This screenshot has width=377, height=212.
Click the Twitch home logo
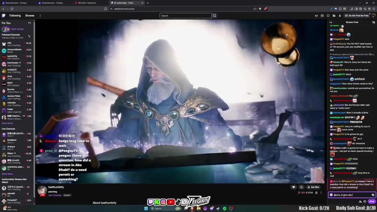click(4, 16)
